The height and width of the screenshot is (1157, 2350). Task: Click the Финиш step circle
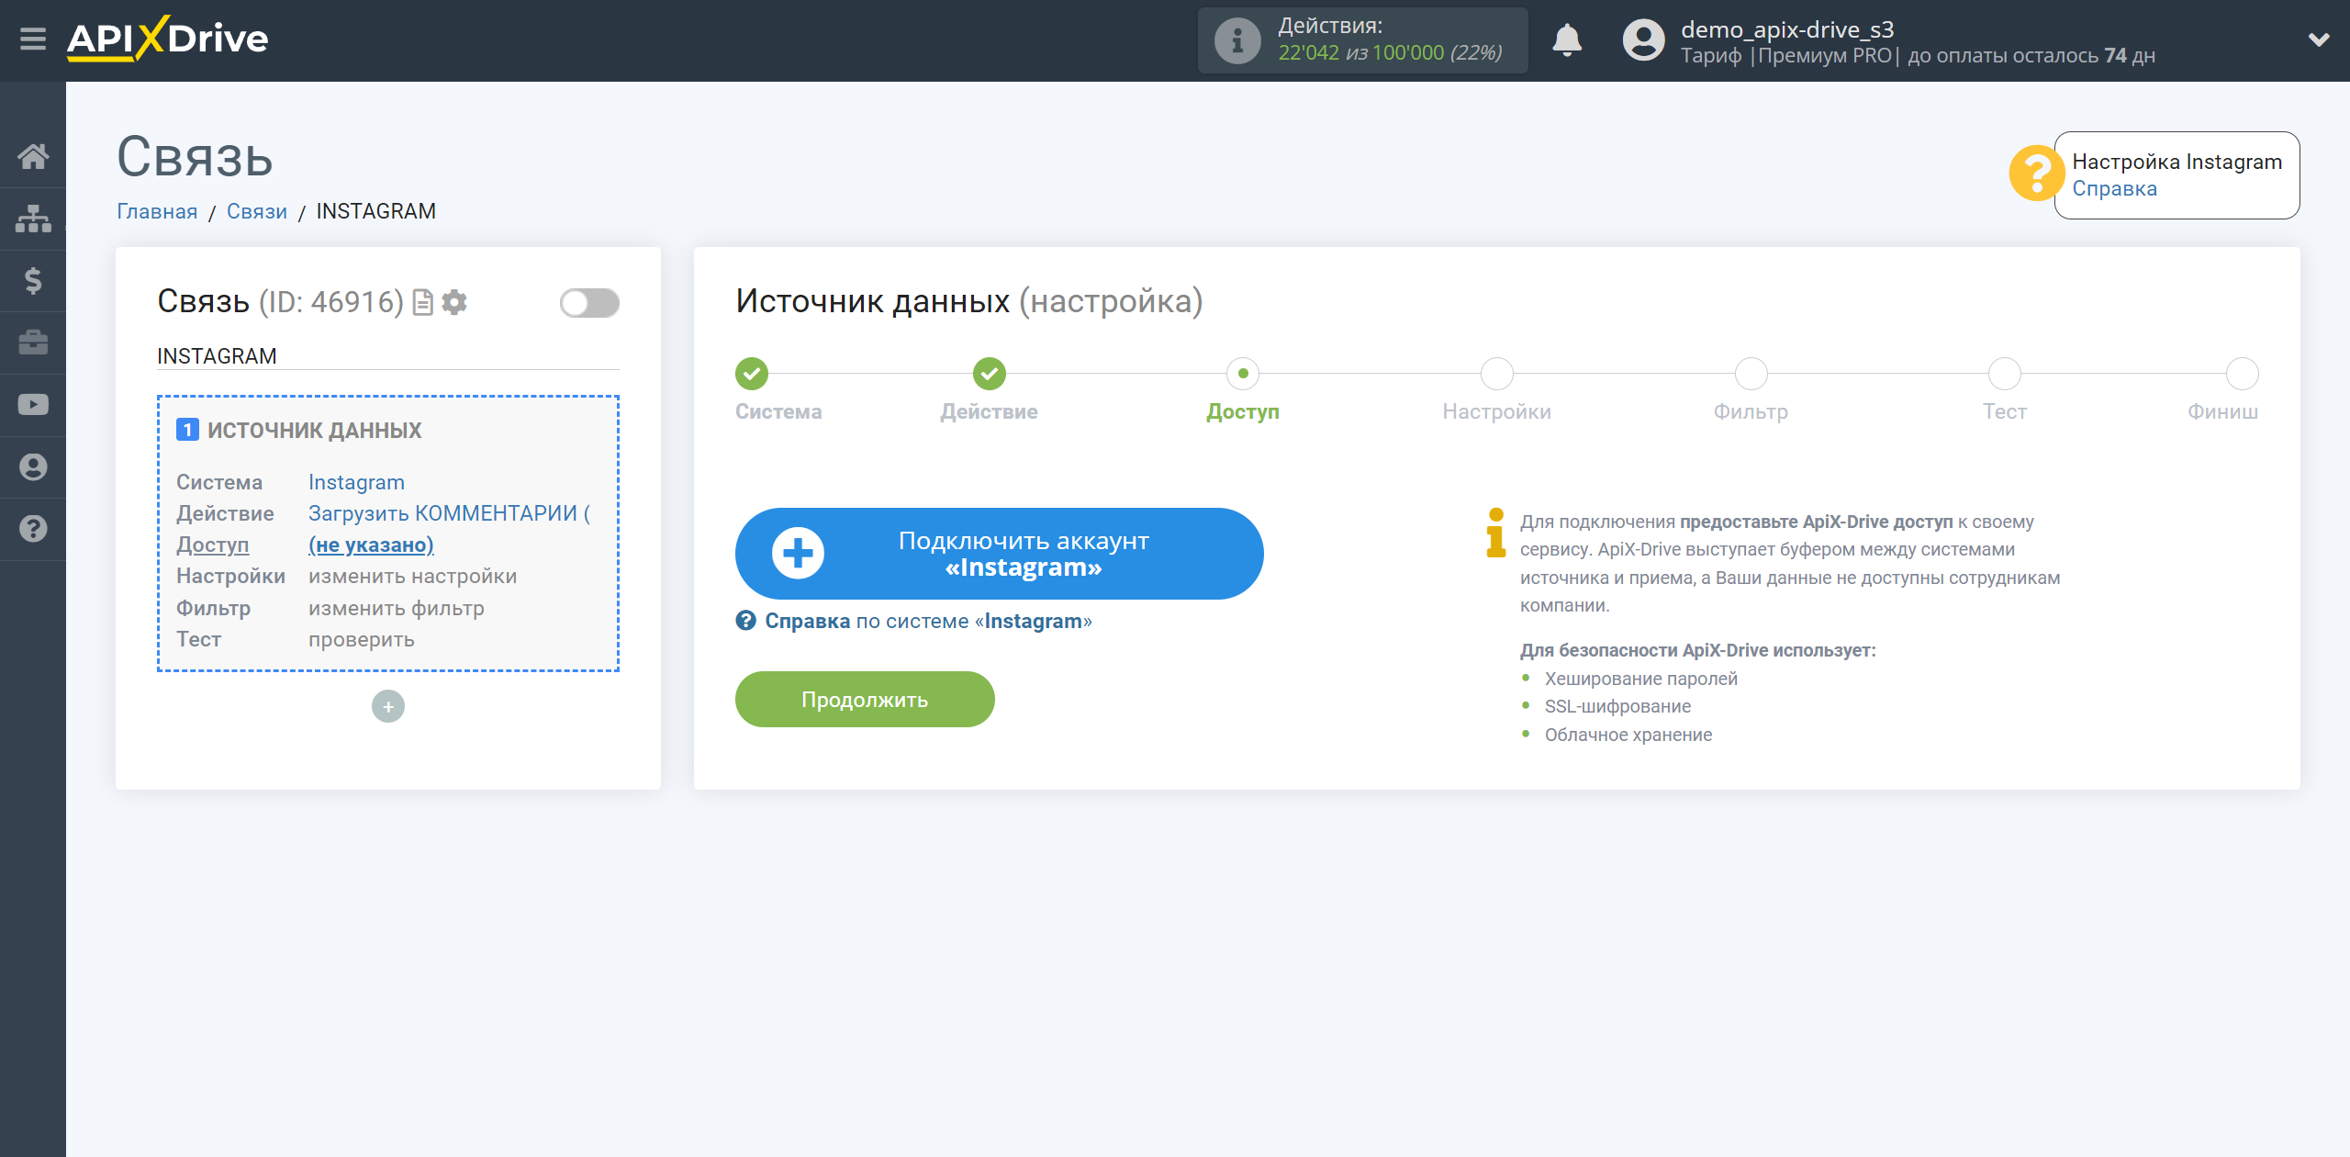pos(2243,374)
